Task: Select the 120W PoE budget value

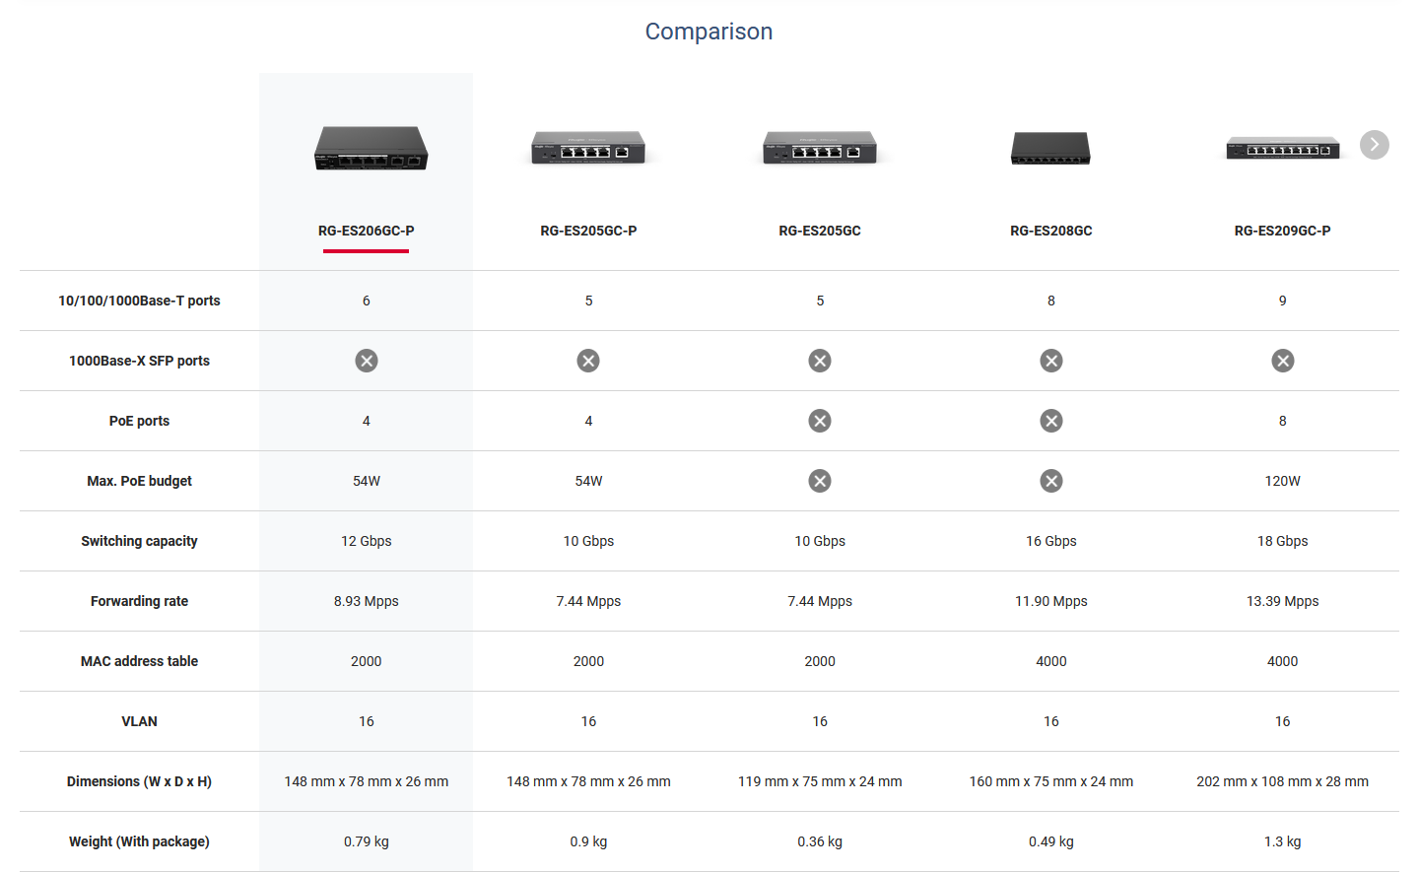Action: pos(1282,481)
